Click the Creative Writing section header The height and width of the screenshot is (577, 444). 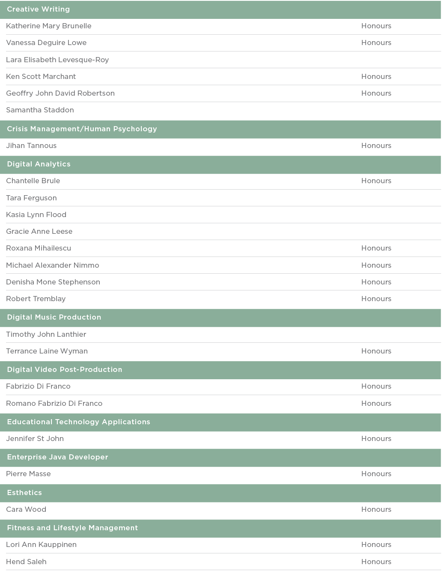(x=38, y=9)
